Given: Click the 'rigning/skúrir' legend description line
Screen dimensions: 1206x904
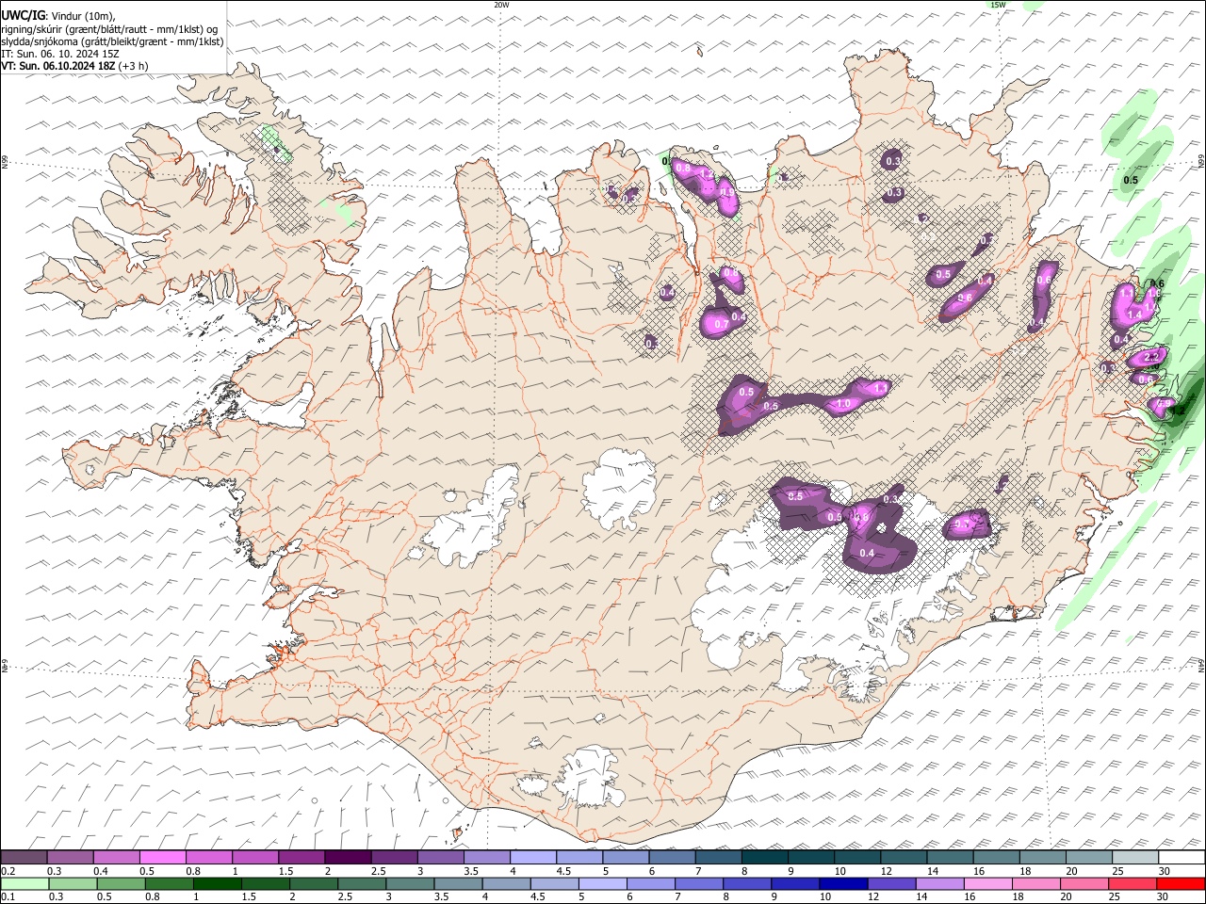Looking at the screenshot, I should [x=110, y=29].
